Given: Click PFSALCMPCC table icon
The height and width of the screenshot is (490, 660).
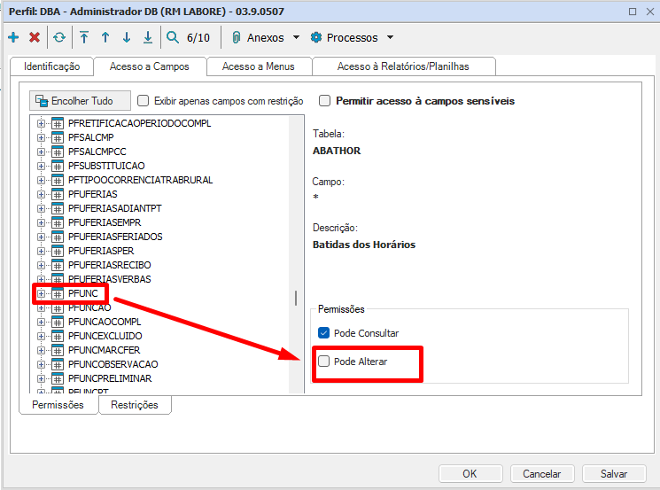Looking at the screenshot, I should (58, 152).
